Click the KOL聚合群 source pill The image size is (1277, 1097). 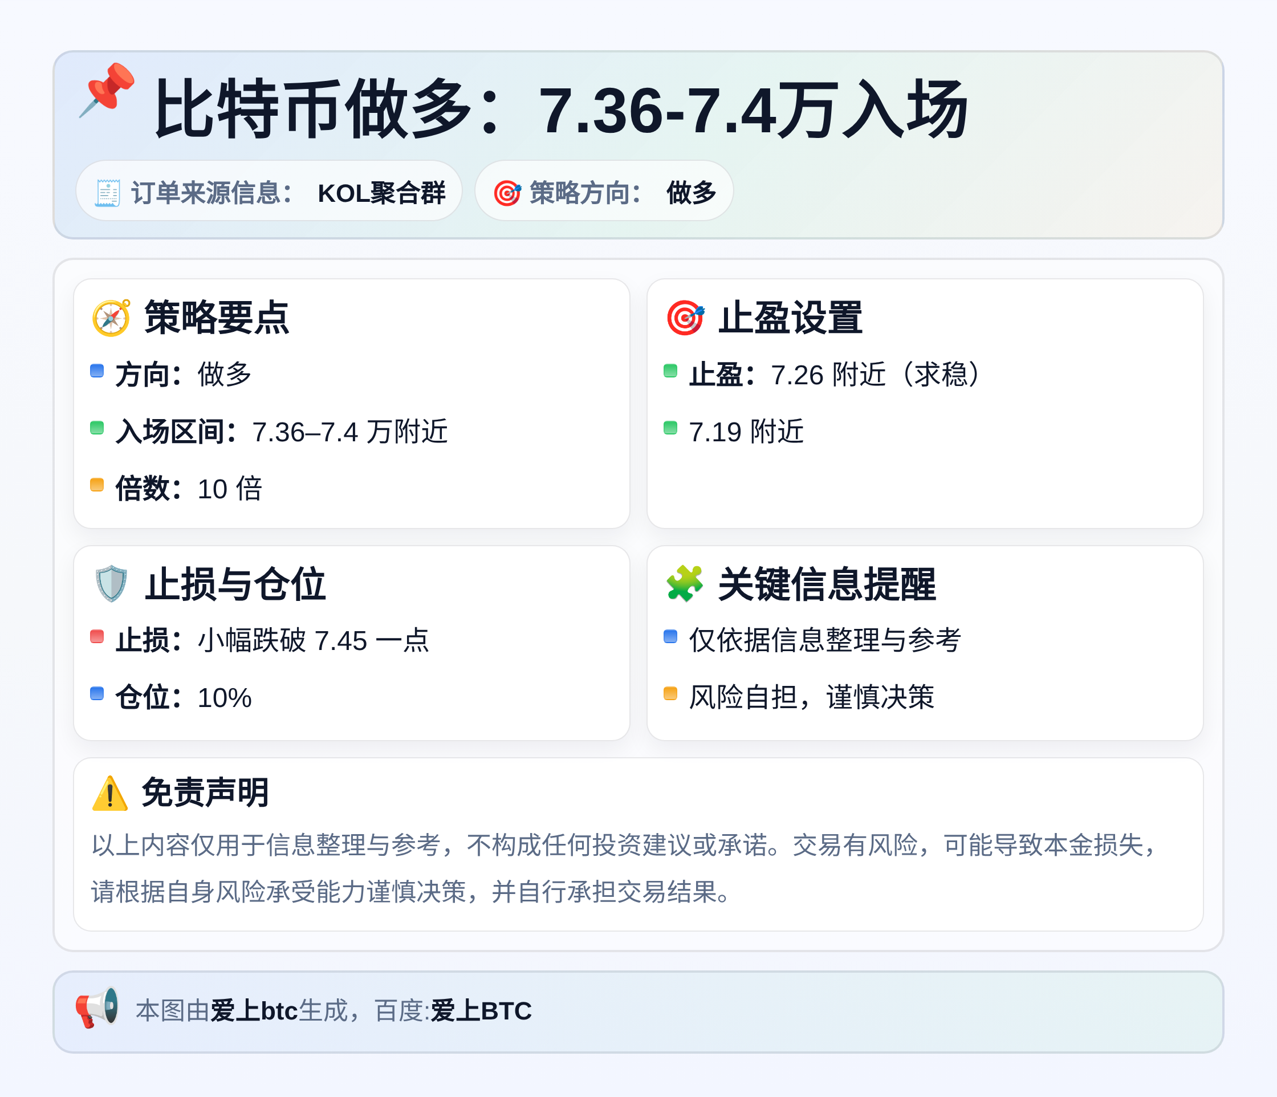[269, 191]
